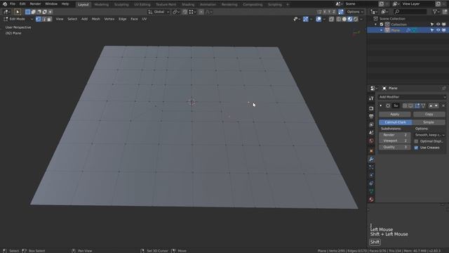Open the Add Modifier dropdown

click(412, 97)
